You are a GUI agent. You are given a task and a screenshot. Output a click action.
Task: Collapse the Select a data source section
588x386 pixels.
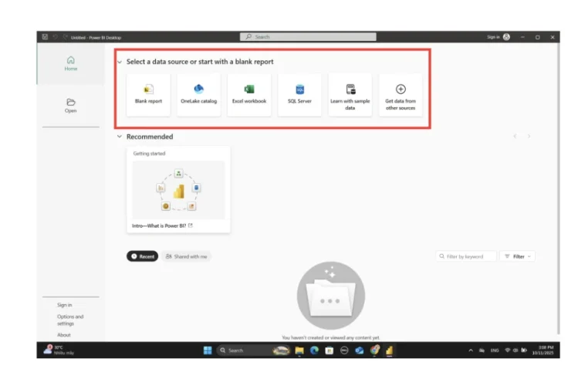[x=120, y=62]
